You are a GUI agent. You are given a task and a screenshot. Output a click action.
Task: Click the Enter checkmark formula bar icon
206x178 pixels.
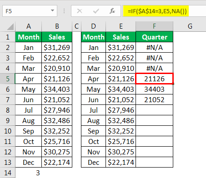96,11
